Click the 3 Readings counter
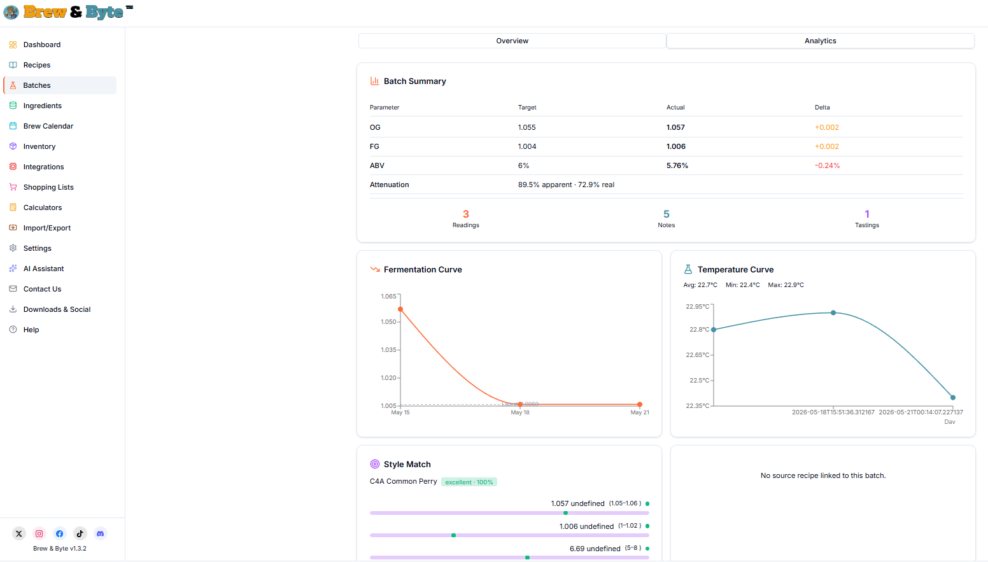988x562 pixels. (466, 218)
